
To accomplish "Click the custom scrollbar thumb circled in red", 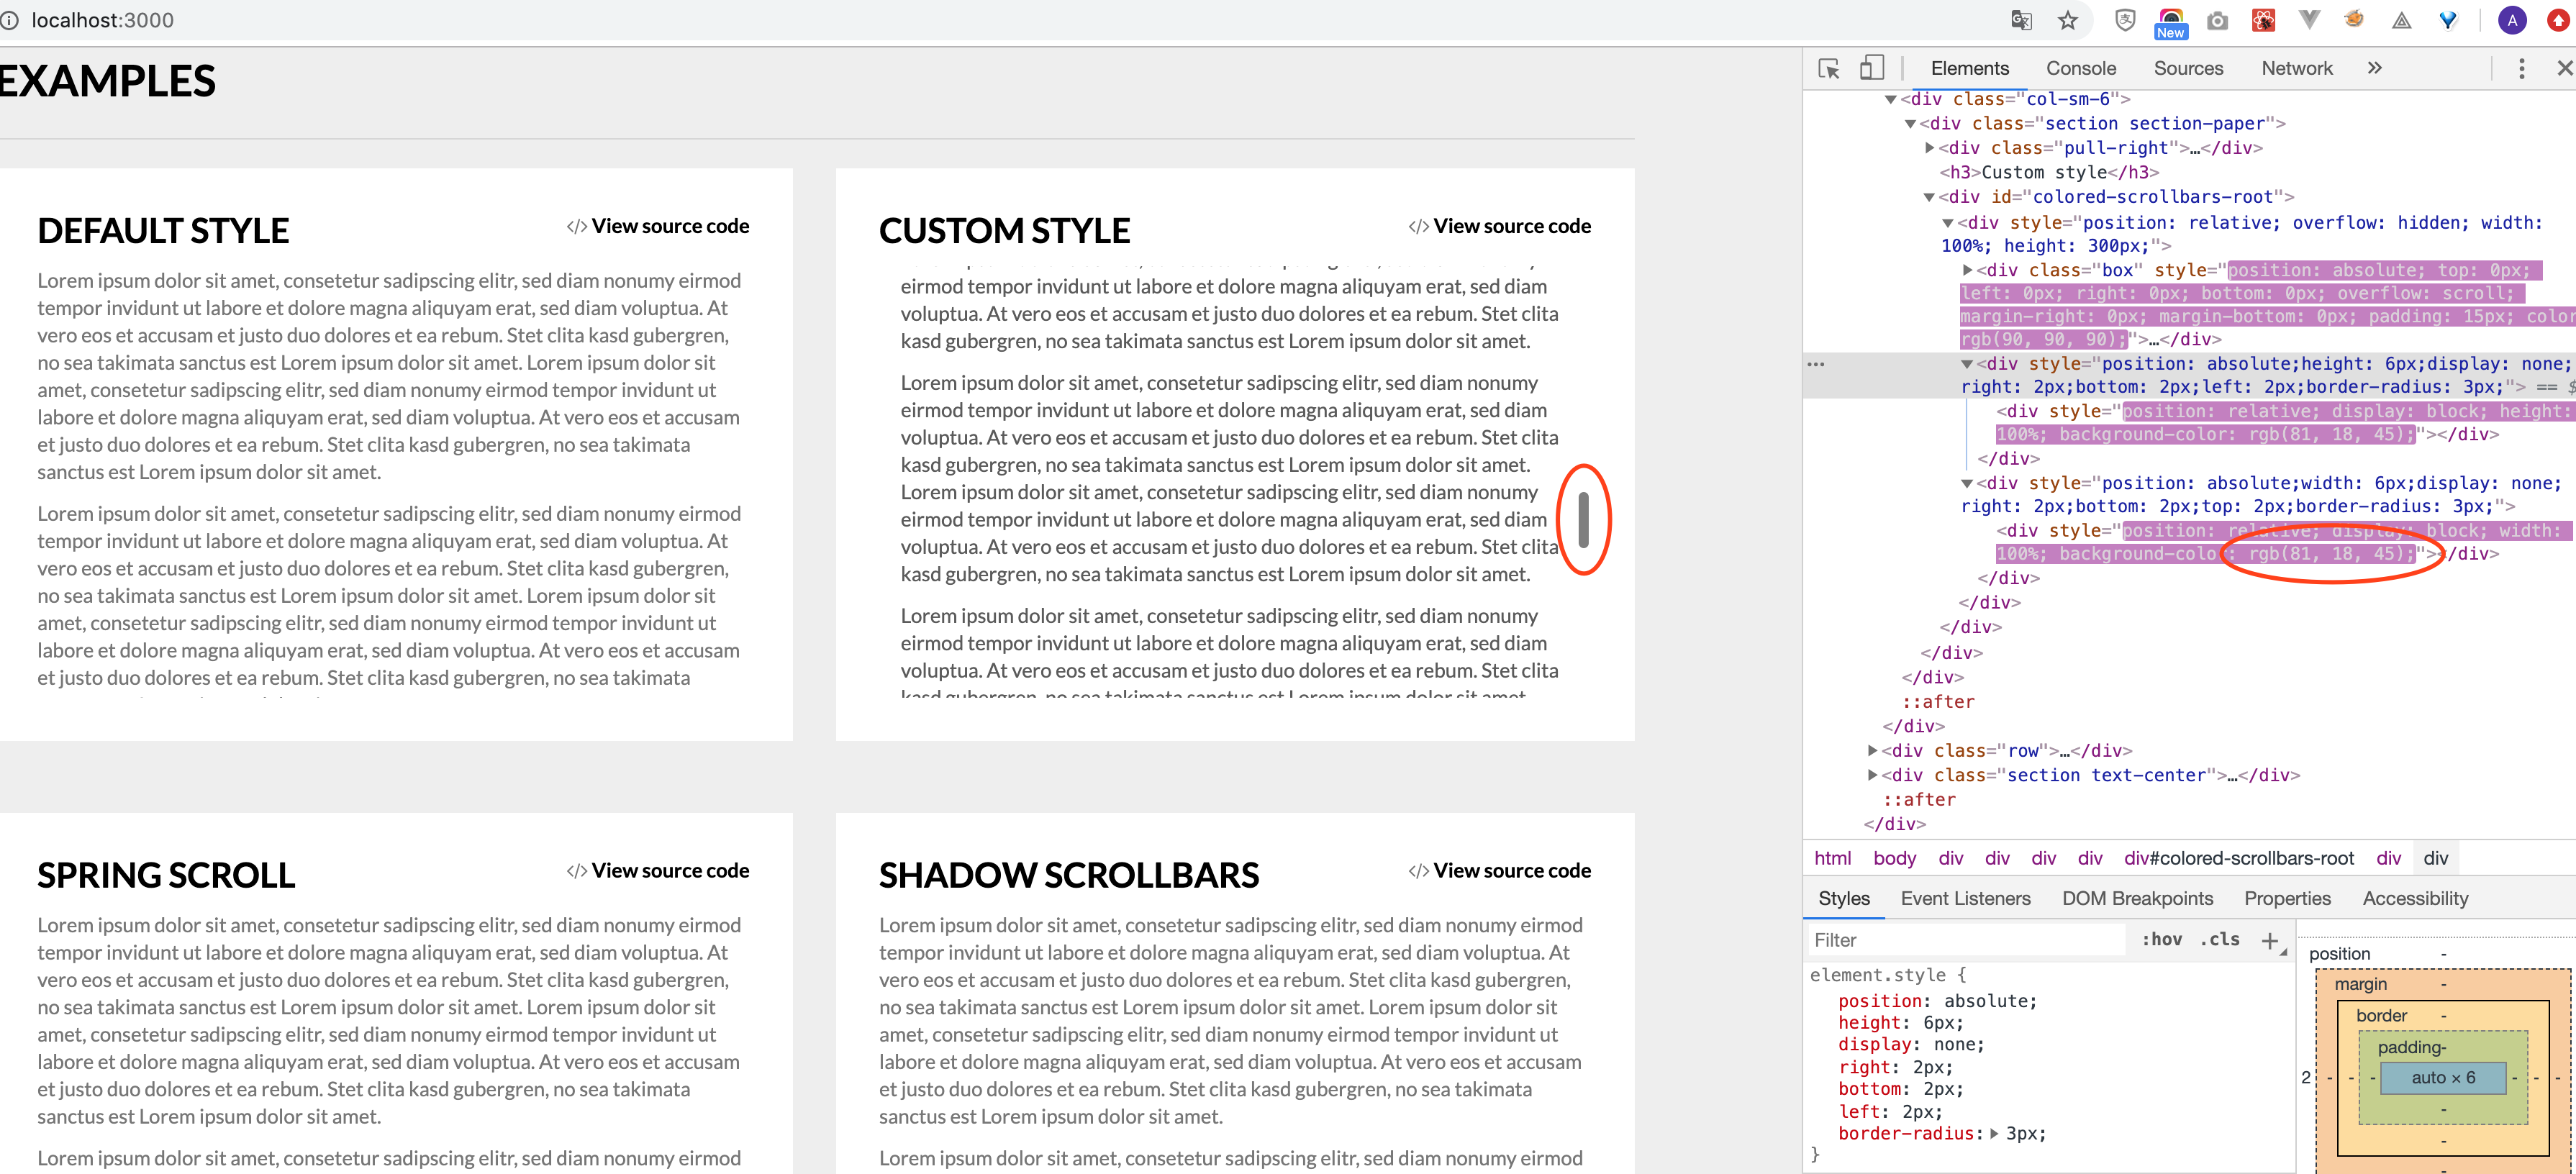I will [x=1583, y=520].
